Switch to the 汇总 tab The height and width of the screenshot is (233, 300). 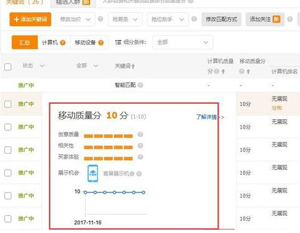pos(25,42)
